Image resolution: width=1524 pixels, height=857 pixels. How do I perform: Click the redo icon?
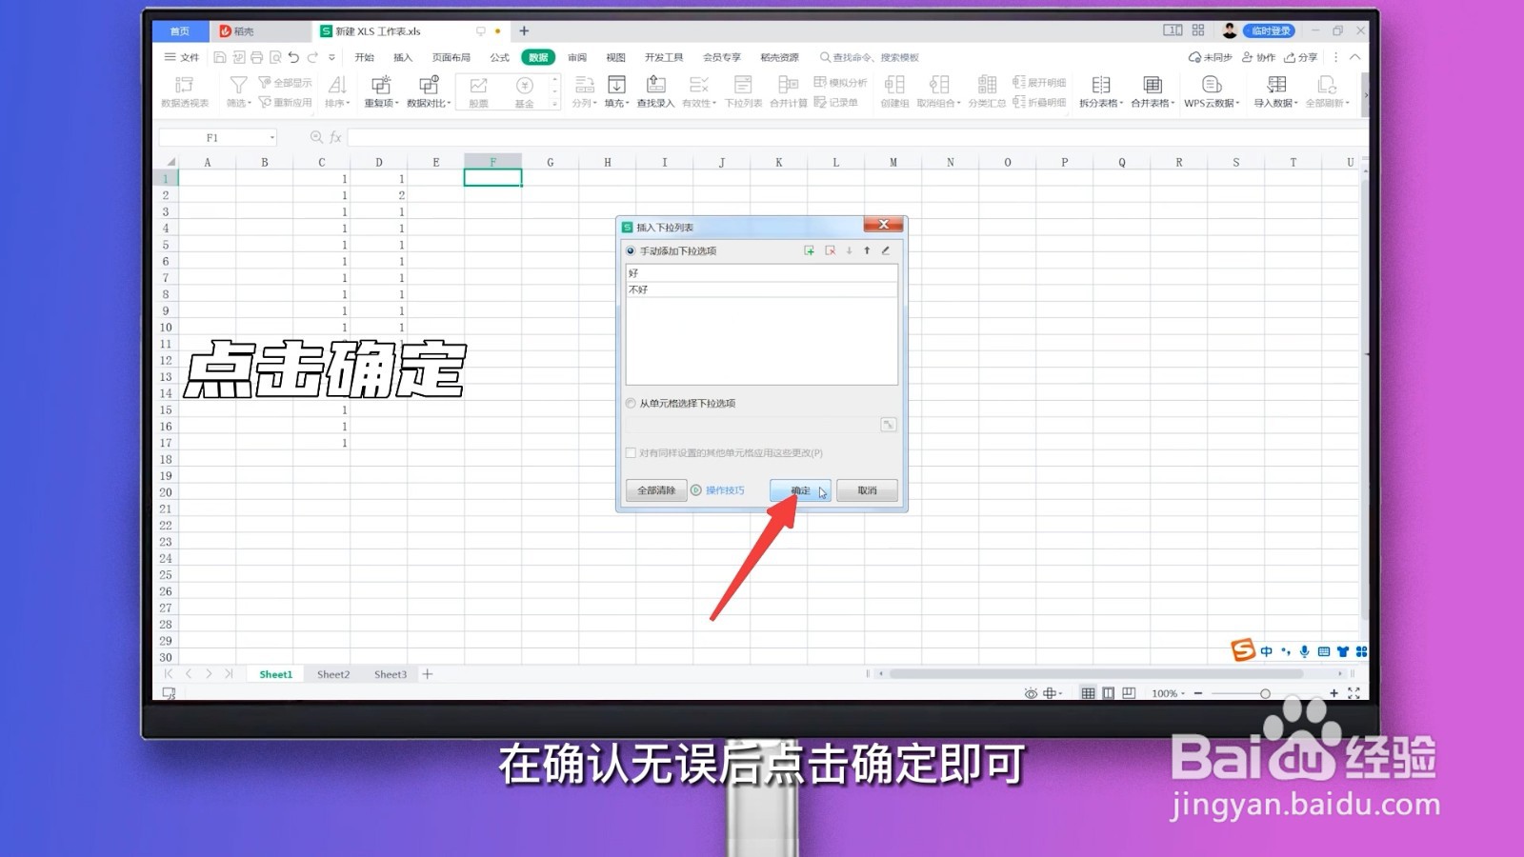(312, 57)
